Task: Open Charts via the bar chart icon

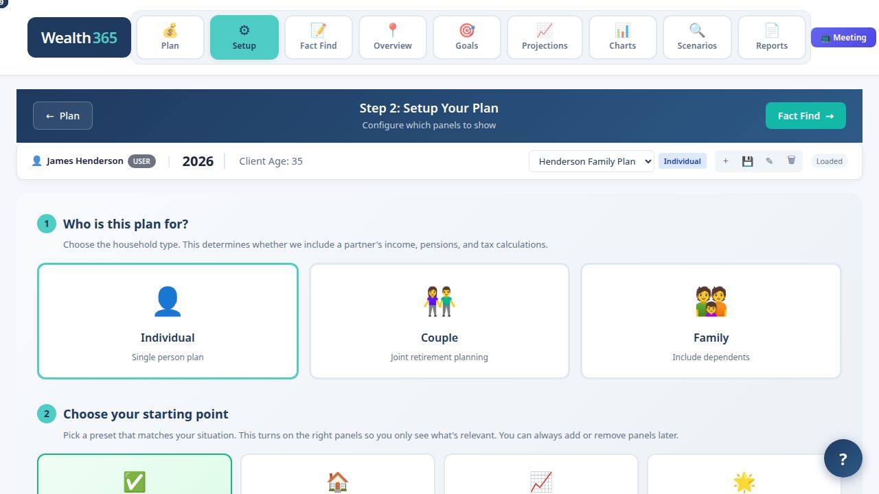Action: click(622, 37)
